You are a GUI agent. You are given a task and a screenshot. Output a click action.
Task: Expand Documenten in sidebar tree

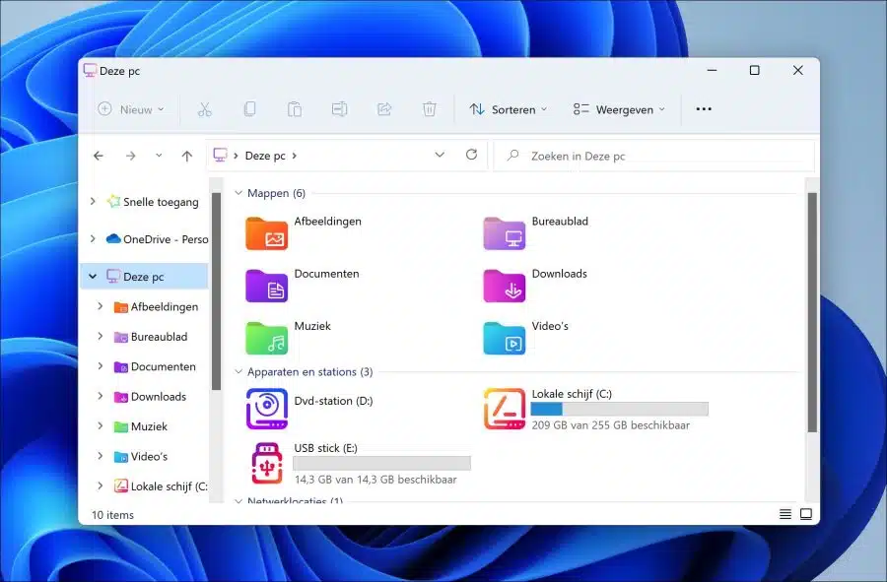click(101, 365)
